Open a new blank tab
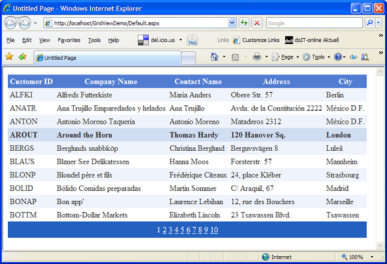The height and width of the screenshot is (264, 387). [x=188, y=58]
